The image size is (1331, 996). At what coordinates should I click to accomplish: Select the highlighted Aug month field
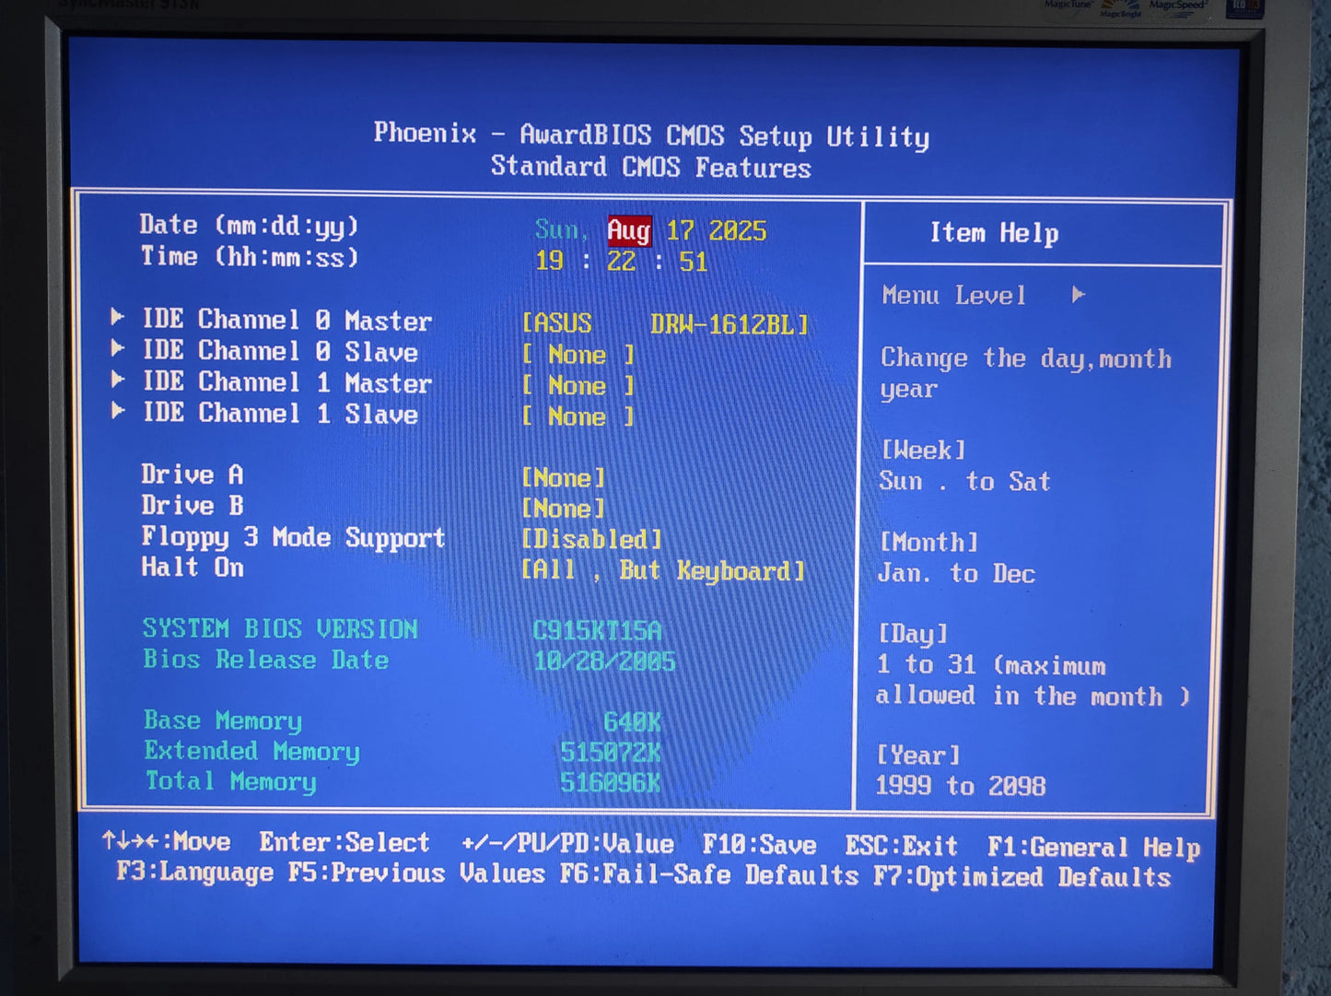(x=629, y=230)
